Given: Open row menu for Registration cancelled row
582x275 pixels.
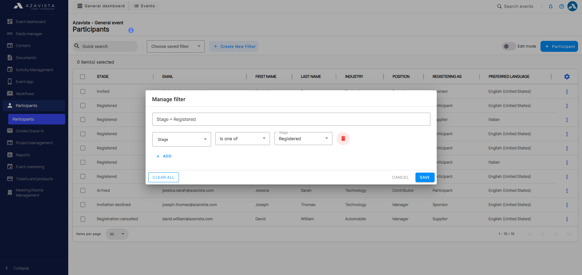Looking at the screenshot, I should click(x=567, y=219).
